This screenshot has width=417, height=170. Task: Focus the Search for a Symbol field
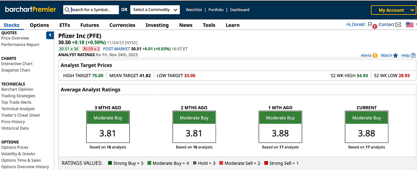[91, 9]
